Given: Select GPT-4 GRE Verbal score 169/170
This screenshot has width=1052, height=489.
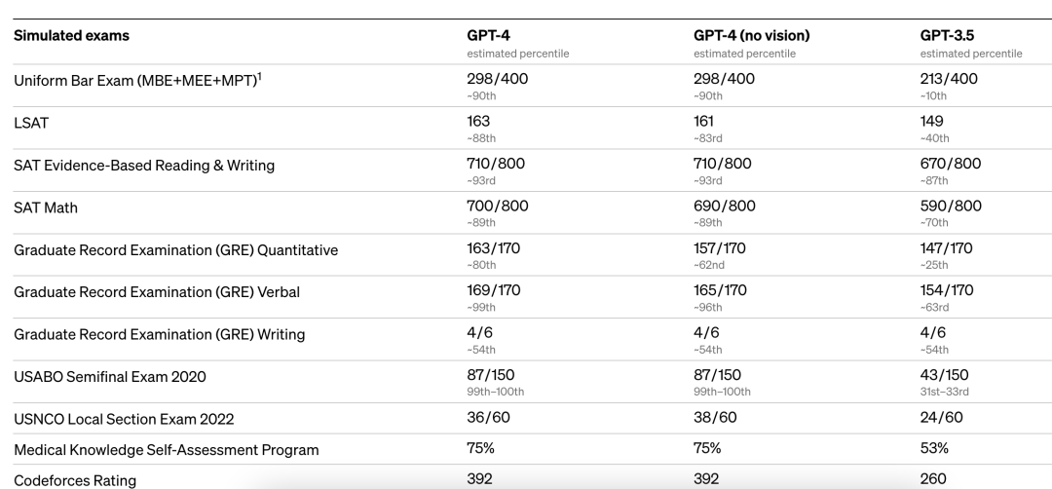Looking at the screenshot, I should (494, 290).
